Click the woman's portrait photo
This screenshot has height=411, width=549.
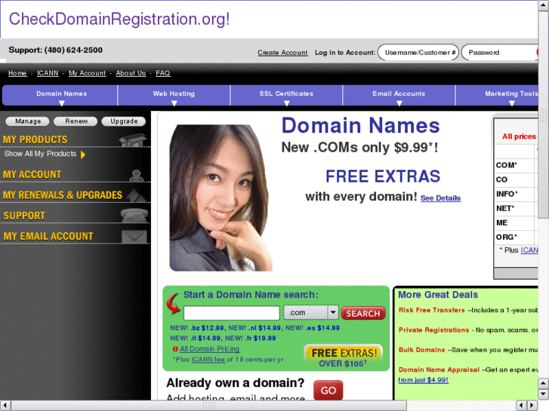[221, 198]
